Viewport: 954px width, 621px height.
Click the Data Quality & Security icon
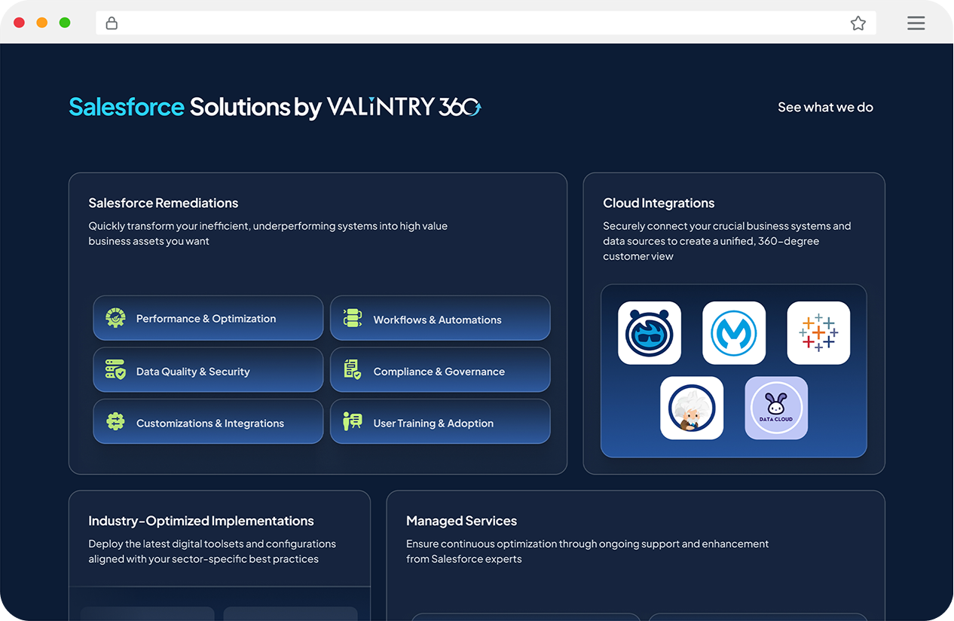pos(115,369)
